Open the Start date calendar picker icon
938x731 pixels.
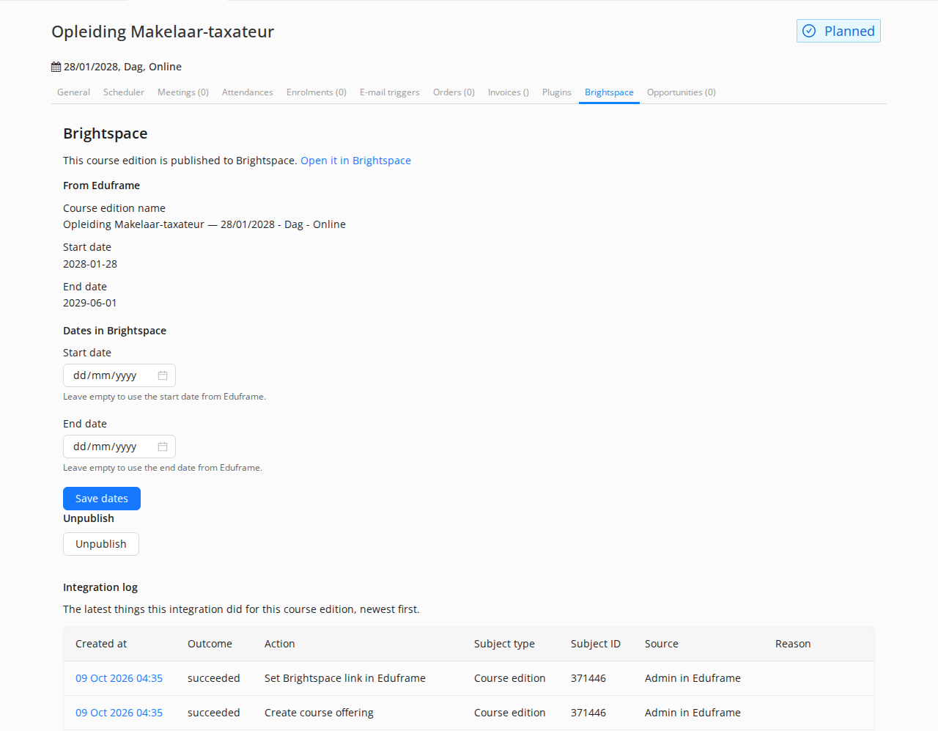click(163, 375)
